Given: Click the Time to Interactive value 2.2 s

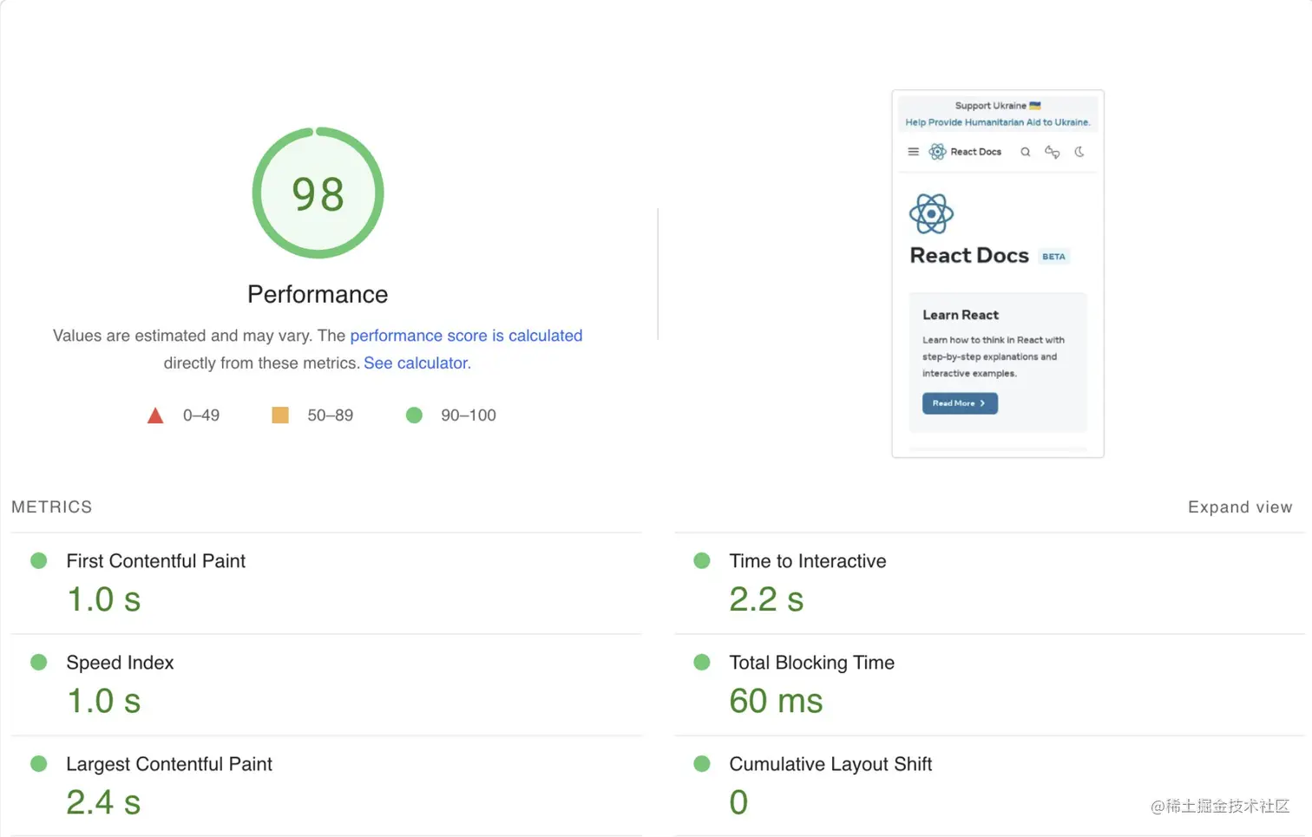Looking at the screenshot, I should [x=767, y=600].
